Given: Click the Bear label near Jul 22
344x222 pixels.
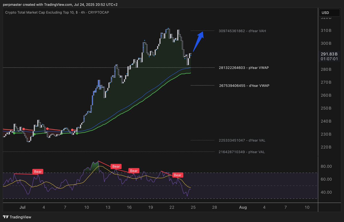Looking at the screenshot, I should click(178, 175).
